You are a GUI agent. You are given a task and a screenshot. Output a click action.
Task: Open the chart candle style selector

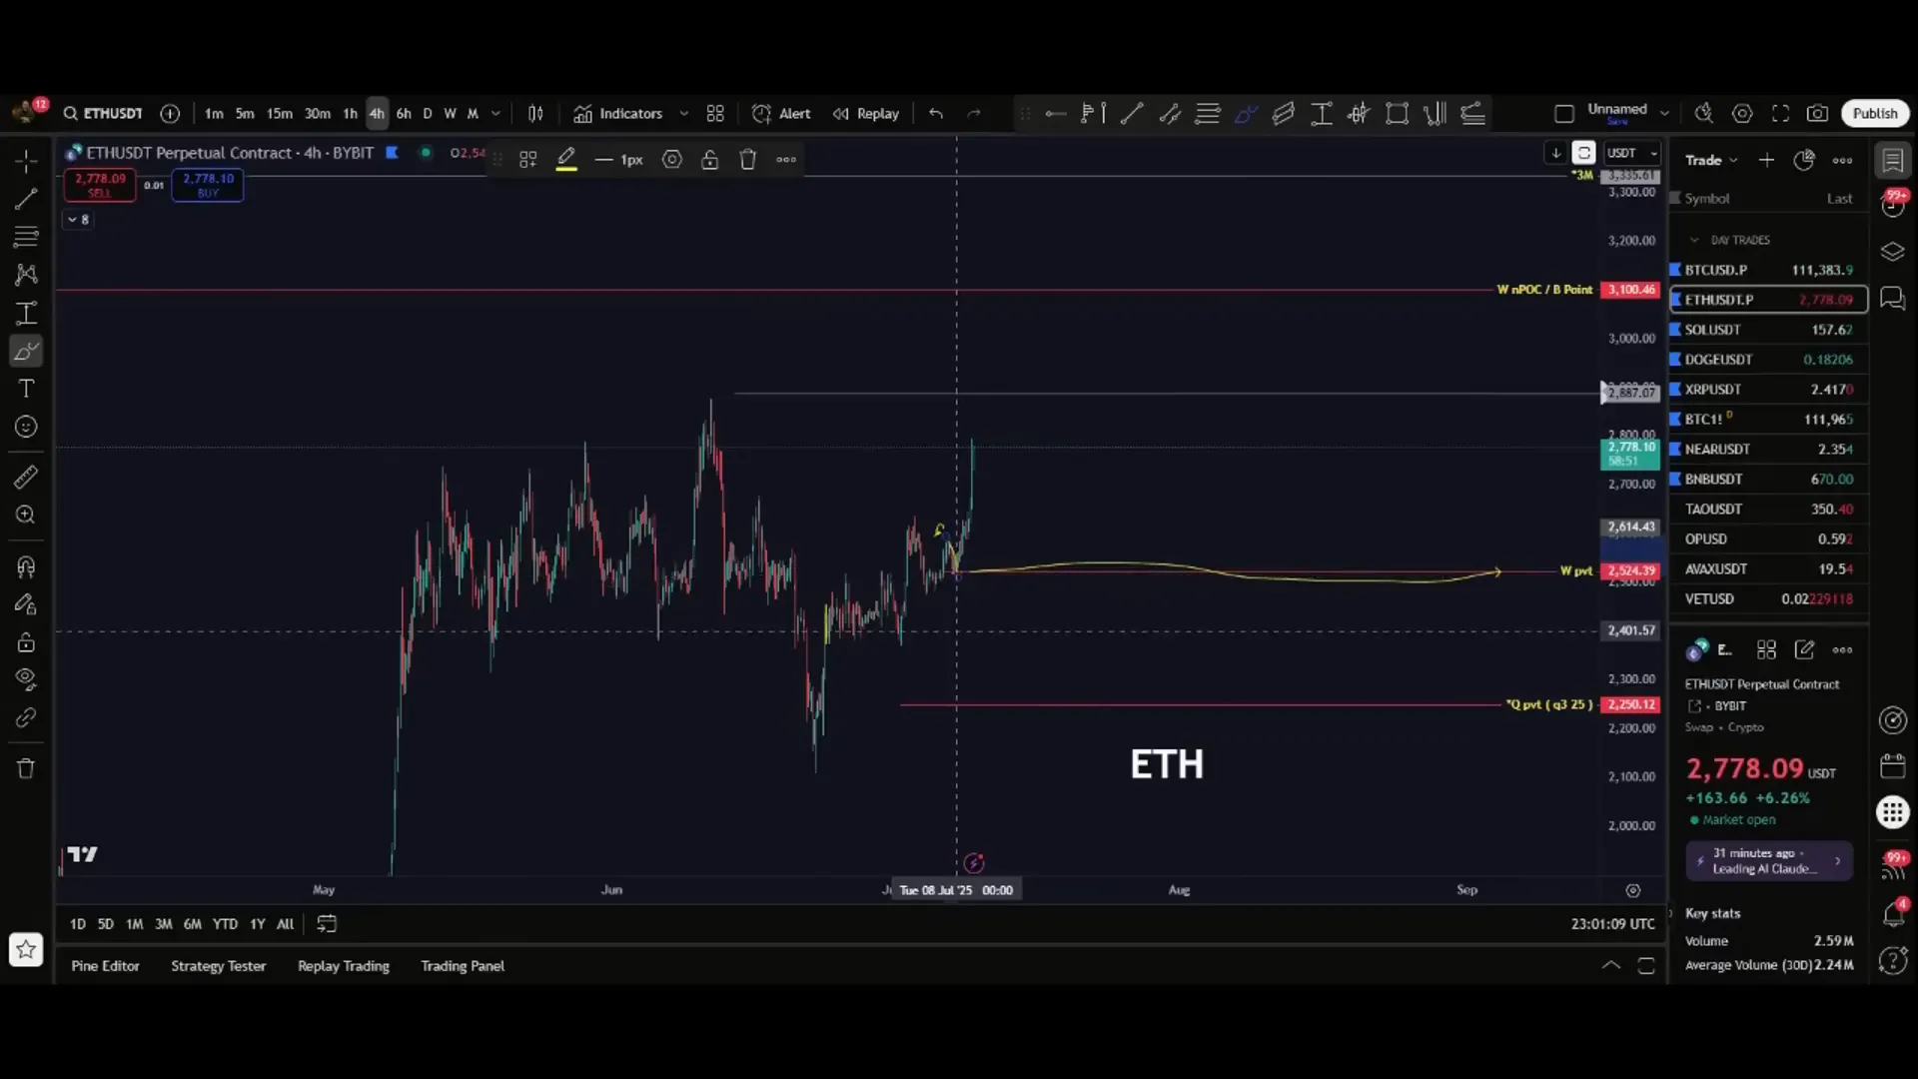pos(535,114)
